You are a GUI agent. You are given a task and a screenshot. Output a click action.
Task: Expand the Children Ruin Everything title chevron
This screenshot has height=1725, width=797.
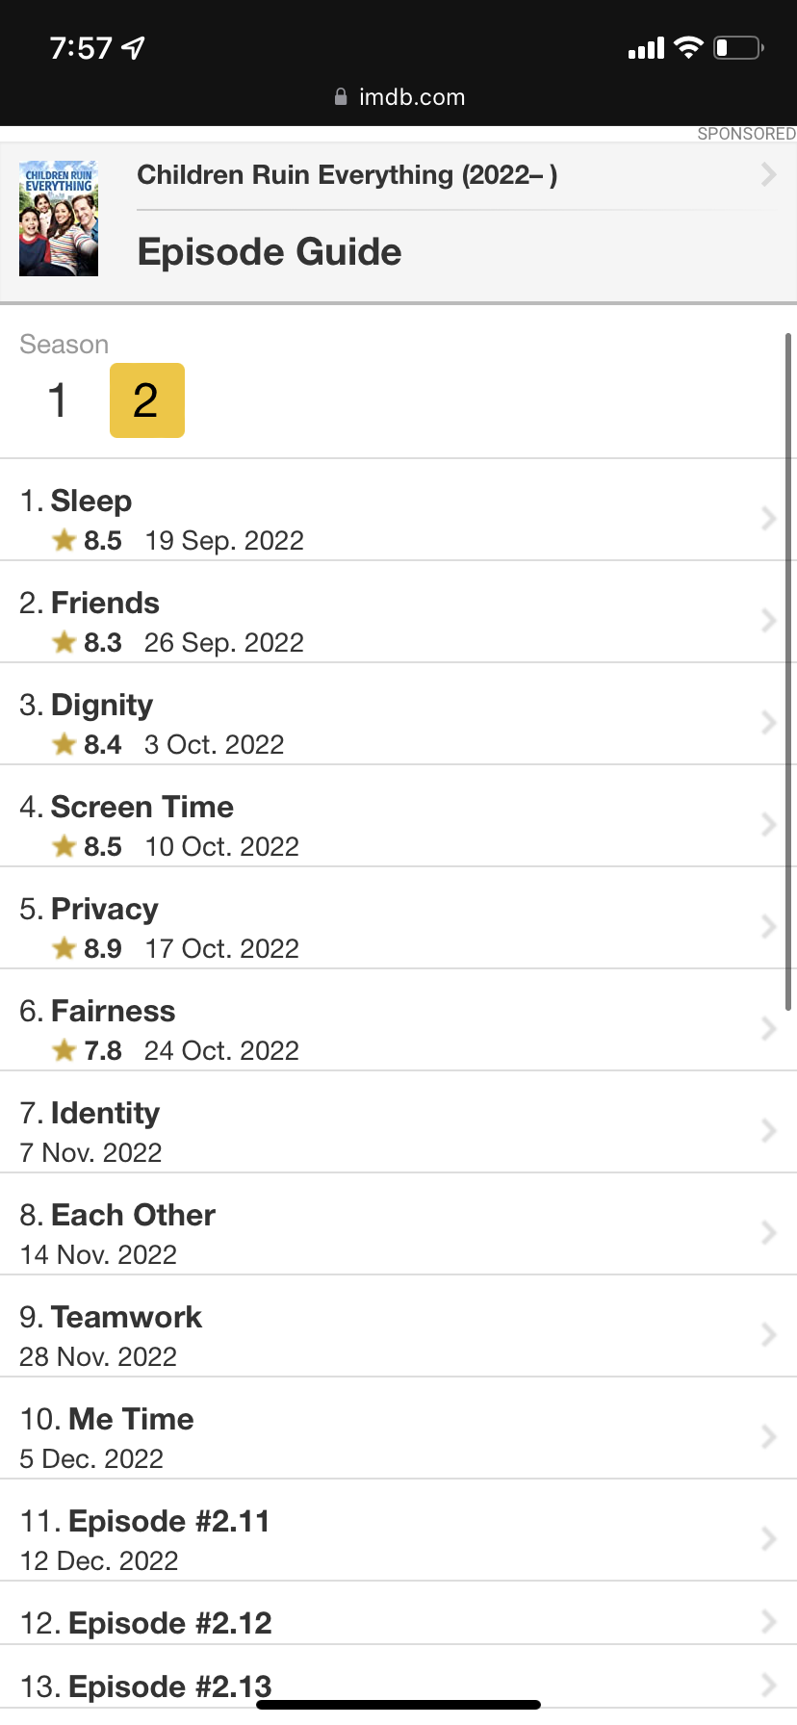tap(768, 174)
